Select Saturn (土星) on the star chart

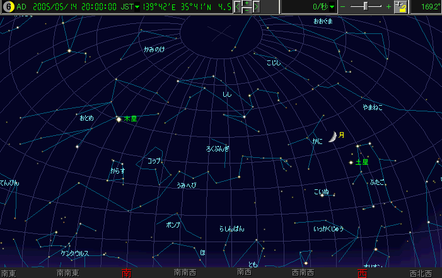pyautogui.click(x=351, y=162)
